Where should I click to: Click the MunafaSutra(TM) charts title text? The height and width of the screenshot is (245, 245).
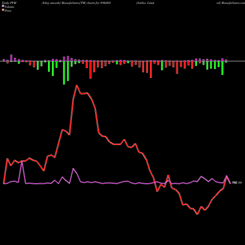tap(76, 3)
